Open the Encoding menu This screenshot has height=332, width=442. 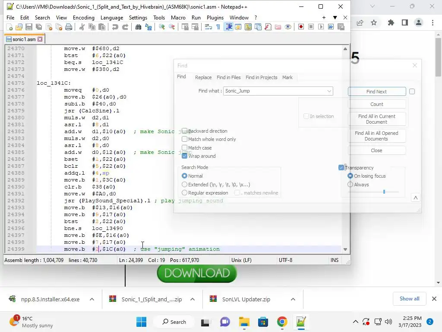(84, 17)
